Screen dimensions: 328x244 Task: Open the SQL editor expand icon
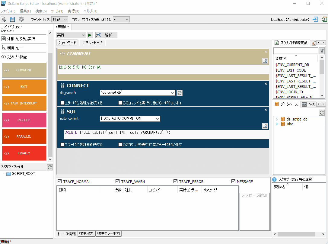click(265, 126)
